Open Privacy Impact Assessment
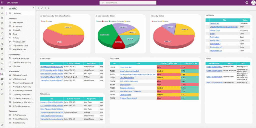 point(23,83)
